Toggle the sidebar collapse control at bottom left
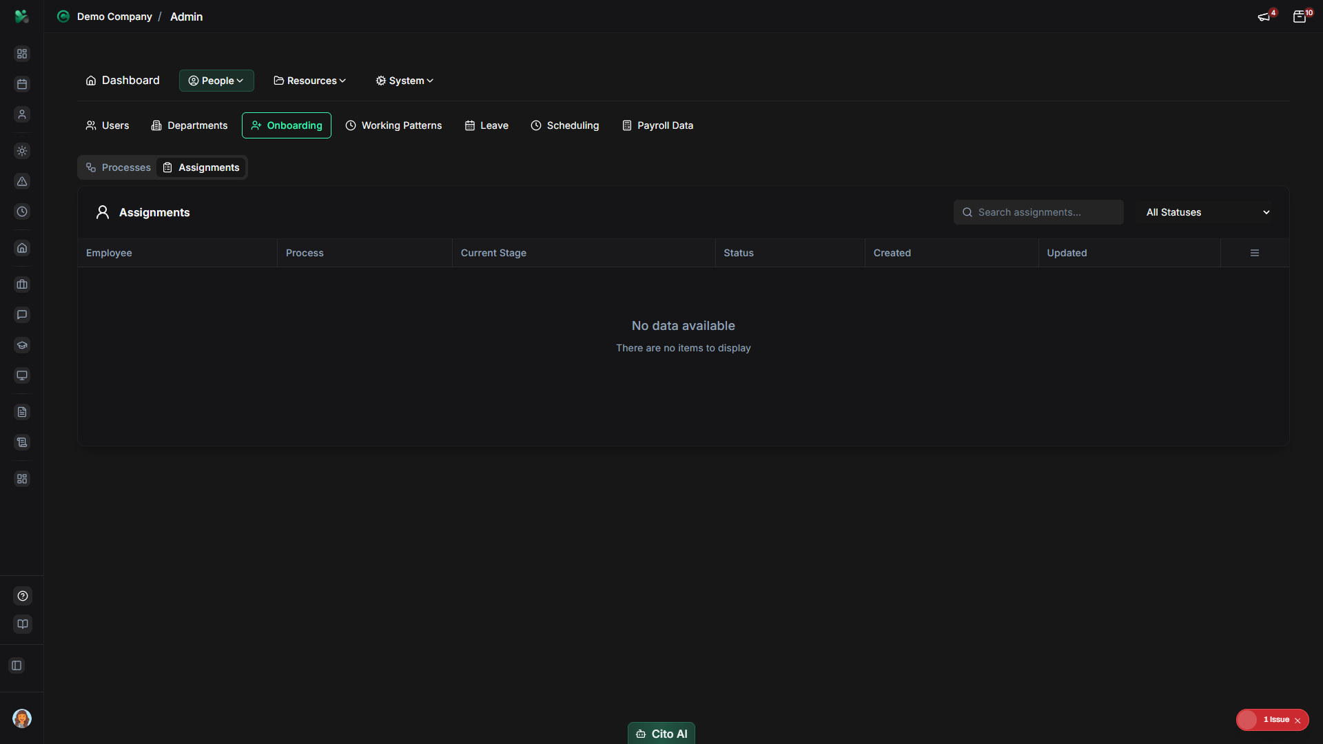The height and width of the screenshot is (744, 1323). click(x=17, y=665)
